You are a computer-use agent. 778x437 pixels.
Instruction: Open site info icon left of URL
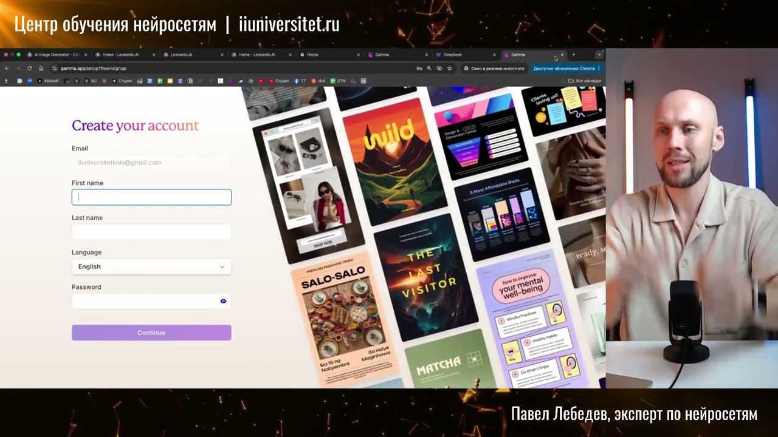[x=54, y=68]
